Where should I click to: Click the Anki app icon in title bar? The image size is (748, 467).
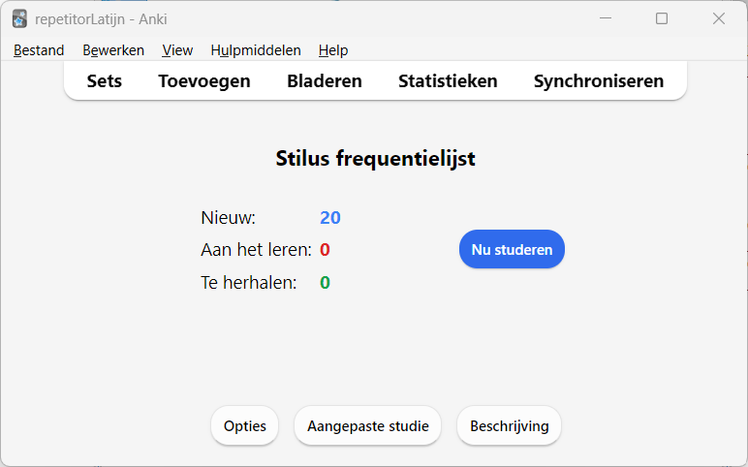pyautogui.click(x=19, y=19)
